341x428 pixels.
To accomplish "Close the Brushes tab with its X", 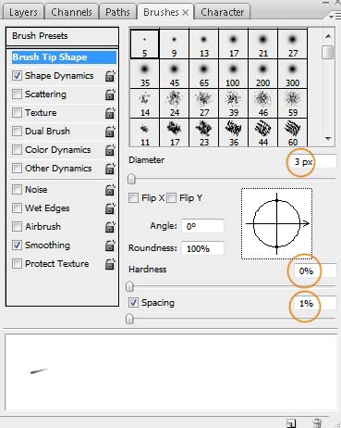I will click(x=185, y=12).
